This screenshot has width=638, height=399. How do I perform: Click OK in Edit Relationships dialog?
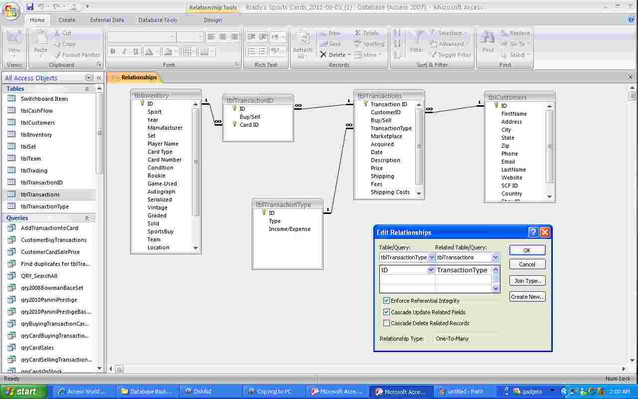coord(527,250)
